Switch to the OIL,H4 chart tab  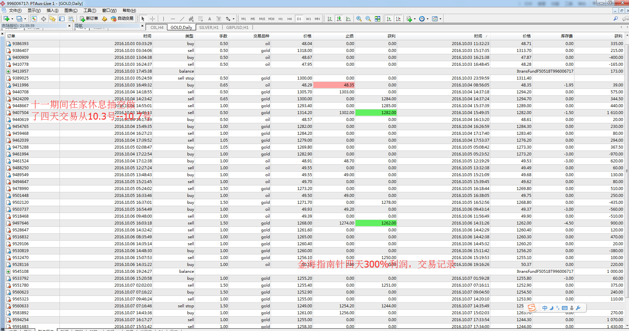click(157, 28)
